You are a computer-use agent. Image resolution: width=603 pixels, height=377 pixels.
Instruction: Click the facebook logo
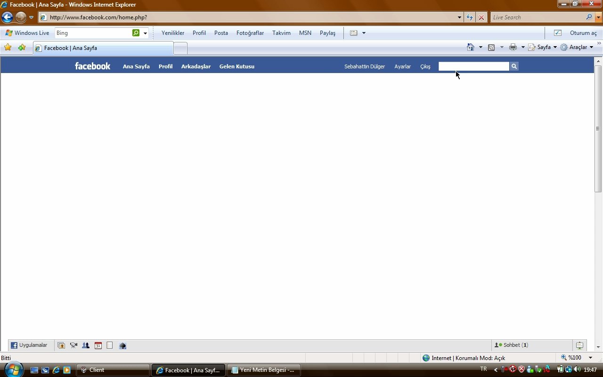click(92, 66)
